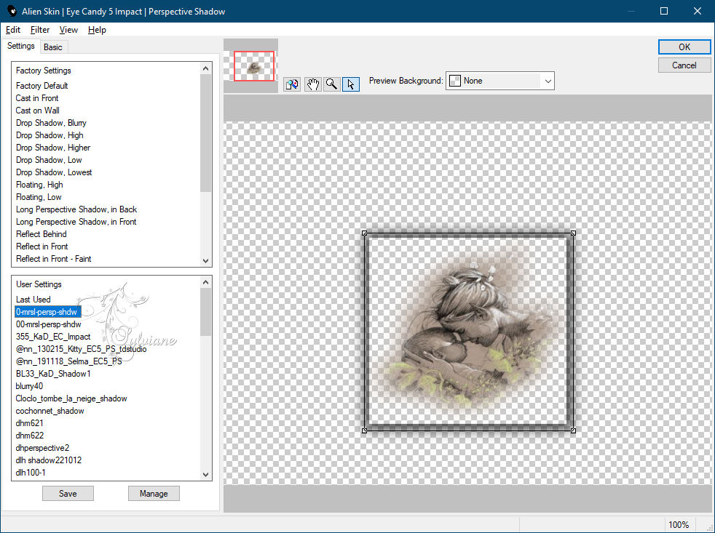This screenshot has height=533, width=715.
Task: Maximize the Eye Candy dialog window
Action: pyautogui.click(x=664, y=11)
